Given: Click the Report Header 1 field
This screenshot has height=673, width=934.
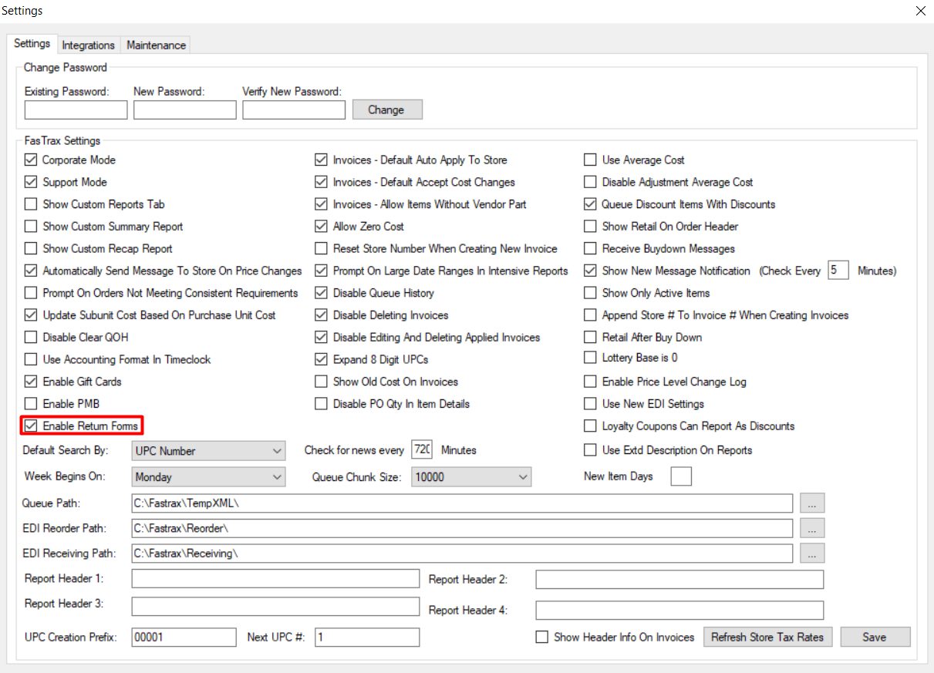Looking at the screenshot, I should coord(275,579).
